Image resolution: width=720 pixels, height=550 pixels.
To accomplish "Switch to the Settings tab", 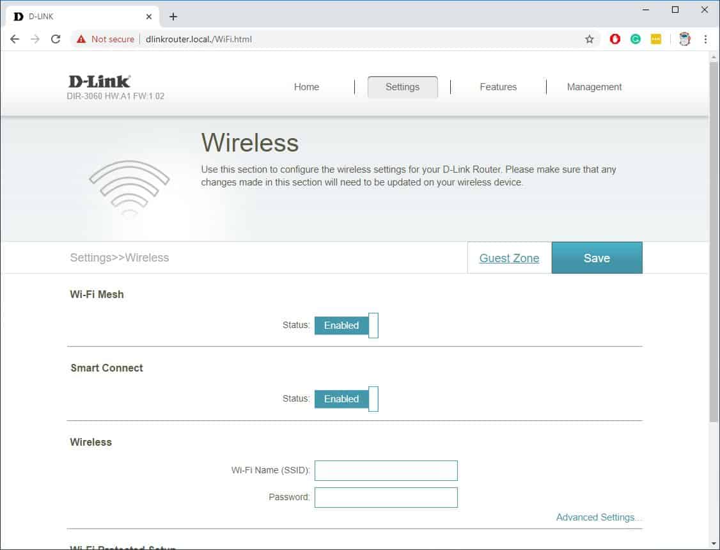I will (402, 86).
